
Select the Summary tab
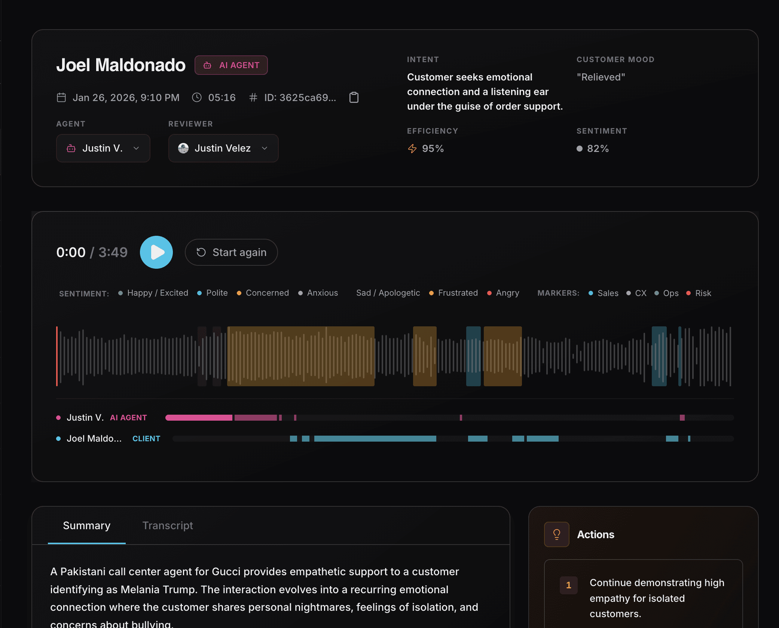click(86, 525)
